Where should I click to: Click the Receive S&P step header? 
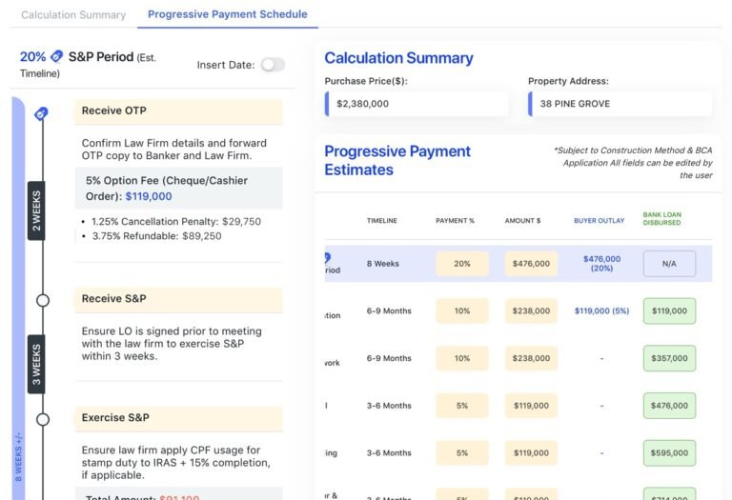(x=179, y=299)
